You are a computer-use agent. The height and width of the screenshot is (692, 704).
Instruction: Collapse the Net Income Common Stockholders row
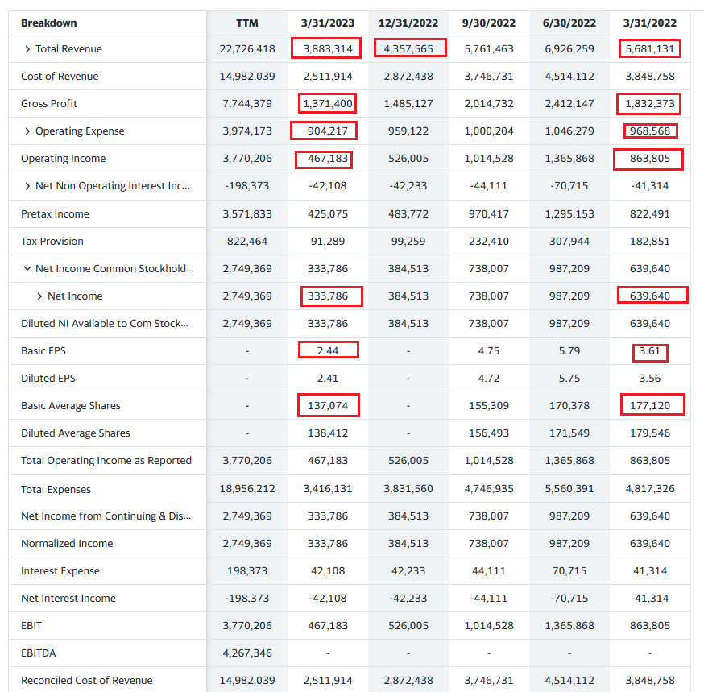click(27, 268)
